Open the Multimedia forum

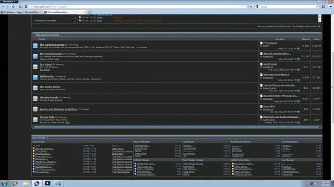tap(46, 76)
